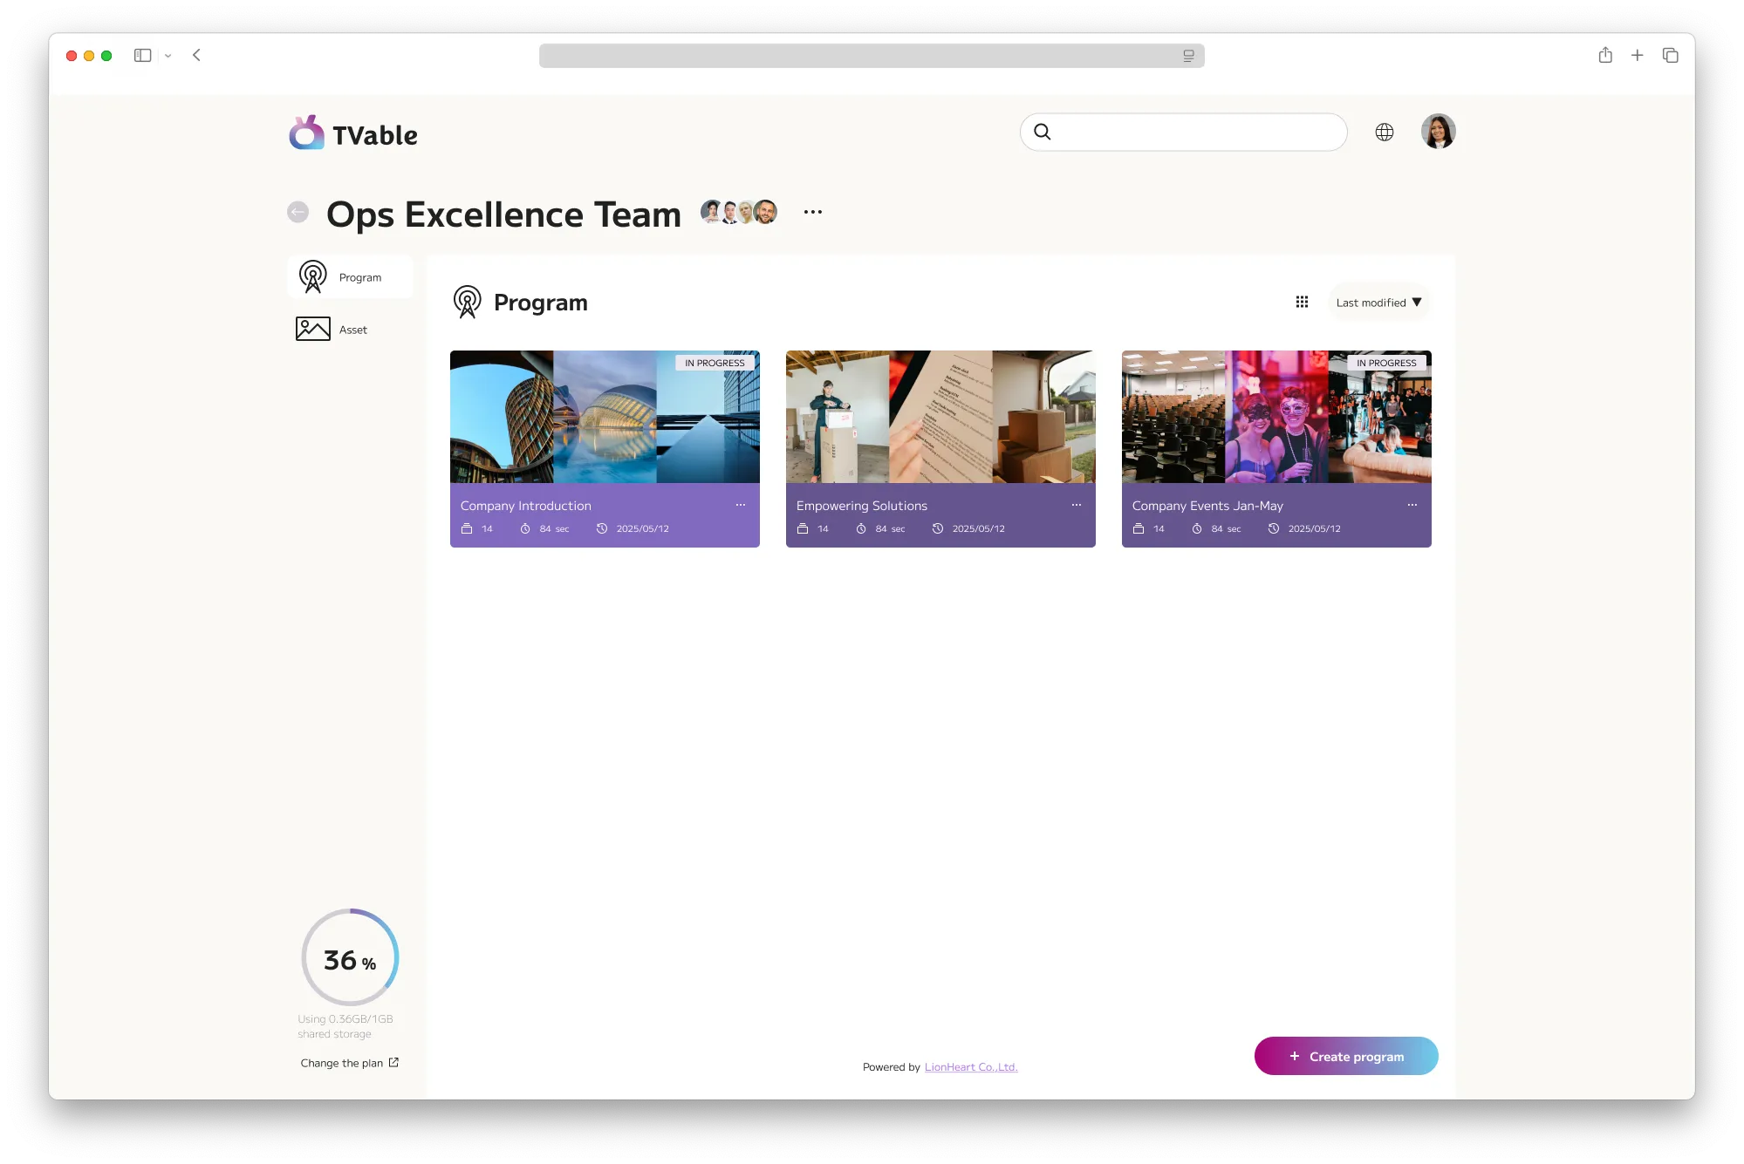Screen dimensions: 1744x1164
Task: Click the Create program button
Action: [x=1345, y=1056]
